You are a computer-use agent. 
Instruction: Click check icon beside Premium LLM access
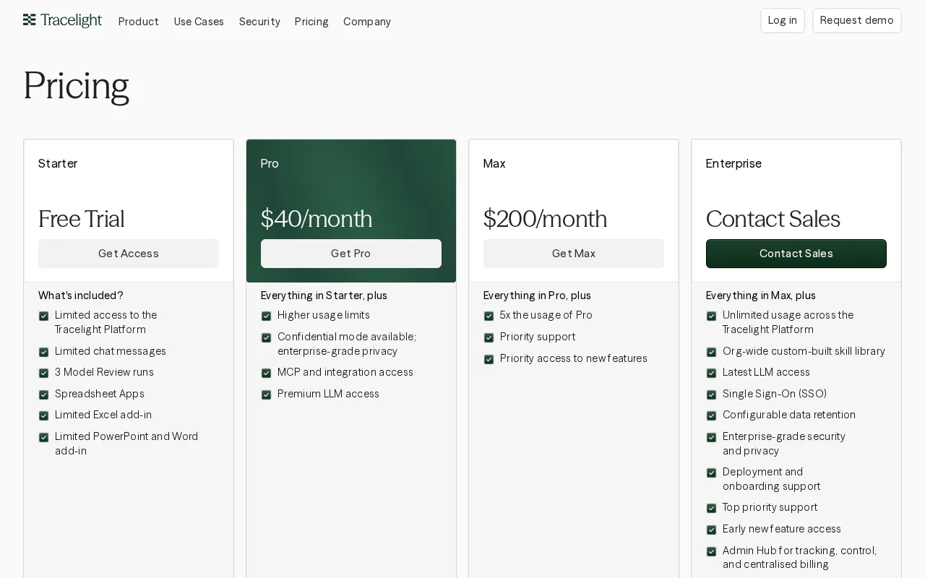(x=266, y=394)
